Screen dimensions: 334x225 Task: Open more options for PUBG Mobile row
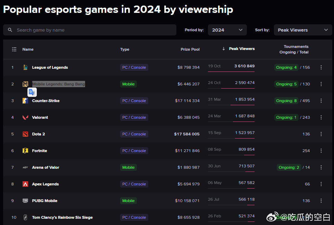click(321, 200)
